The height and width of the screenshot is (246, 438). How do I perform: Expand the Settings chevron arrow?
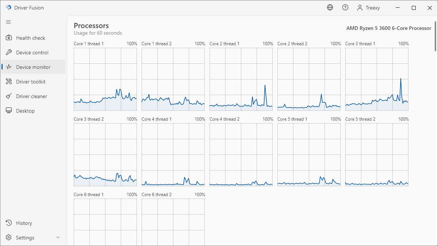pyautogui.click(x=58, y=238)
